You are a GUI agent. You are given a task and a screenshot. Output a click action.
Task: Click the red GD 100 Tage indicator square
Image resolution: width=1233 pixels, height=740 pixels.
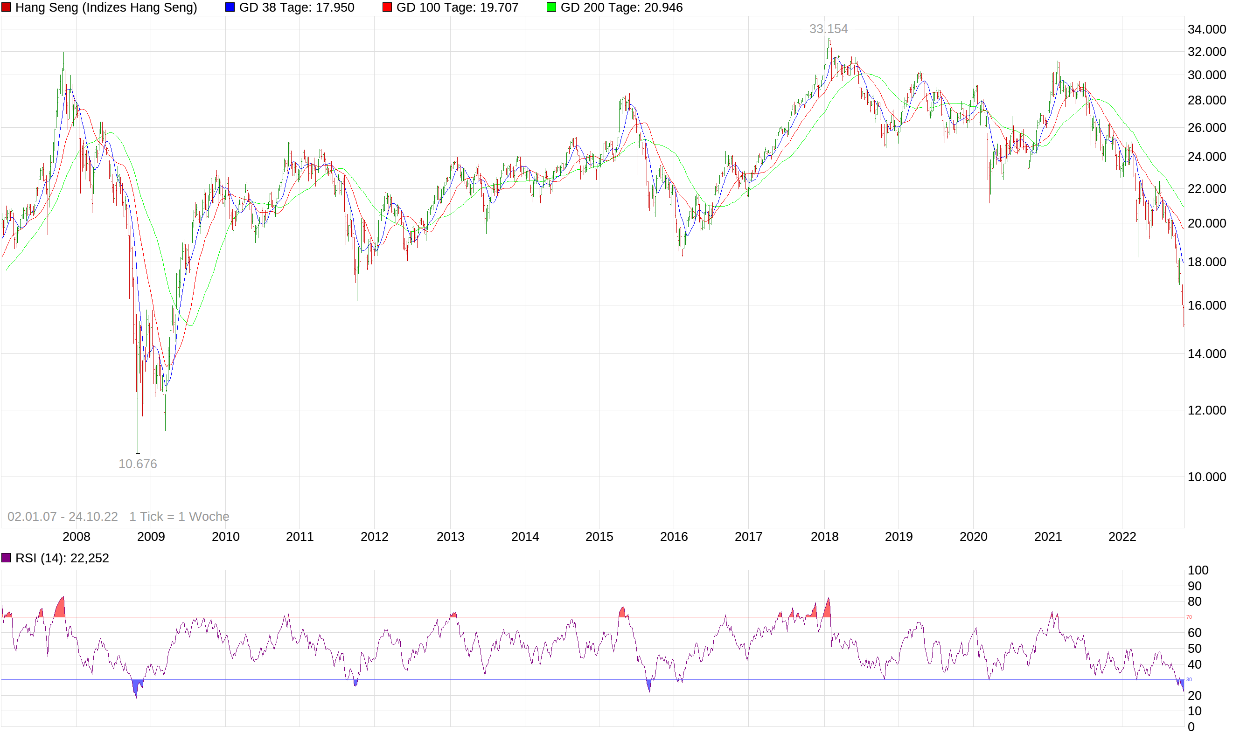coord(387,7)
